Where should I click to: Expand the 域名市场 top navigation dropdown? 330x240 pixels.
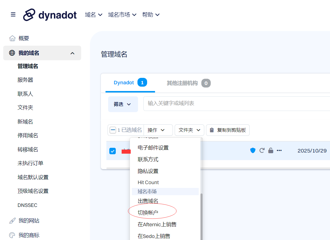[122, 15]
